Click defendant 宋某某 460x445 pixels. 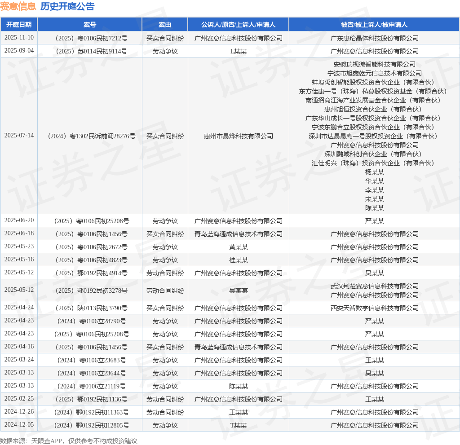[374, 199]
